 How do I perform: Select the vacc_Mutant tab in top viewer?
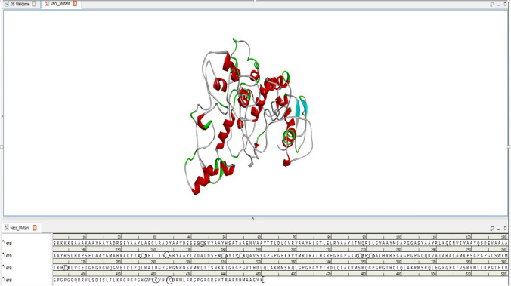(60, 4)
